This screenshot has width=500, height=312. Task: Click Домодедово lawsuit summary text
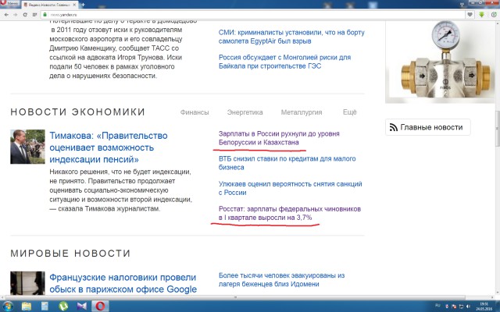click(x=123, y=48)
